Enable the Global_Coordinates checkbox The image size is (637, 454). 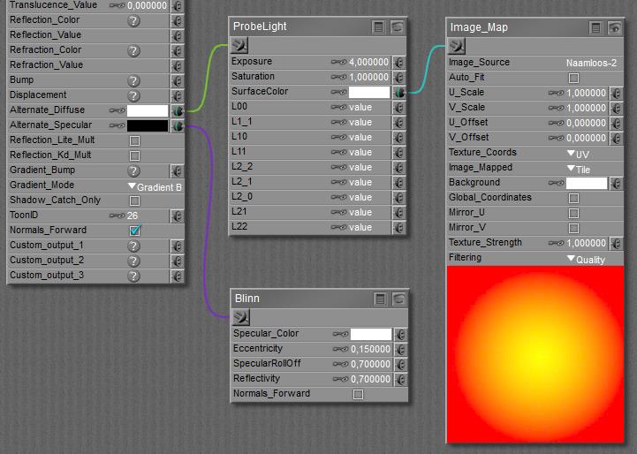click(573, 198)
